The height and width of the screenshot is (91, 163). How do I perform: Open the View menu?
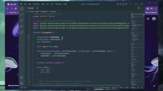[43, 4]
